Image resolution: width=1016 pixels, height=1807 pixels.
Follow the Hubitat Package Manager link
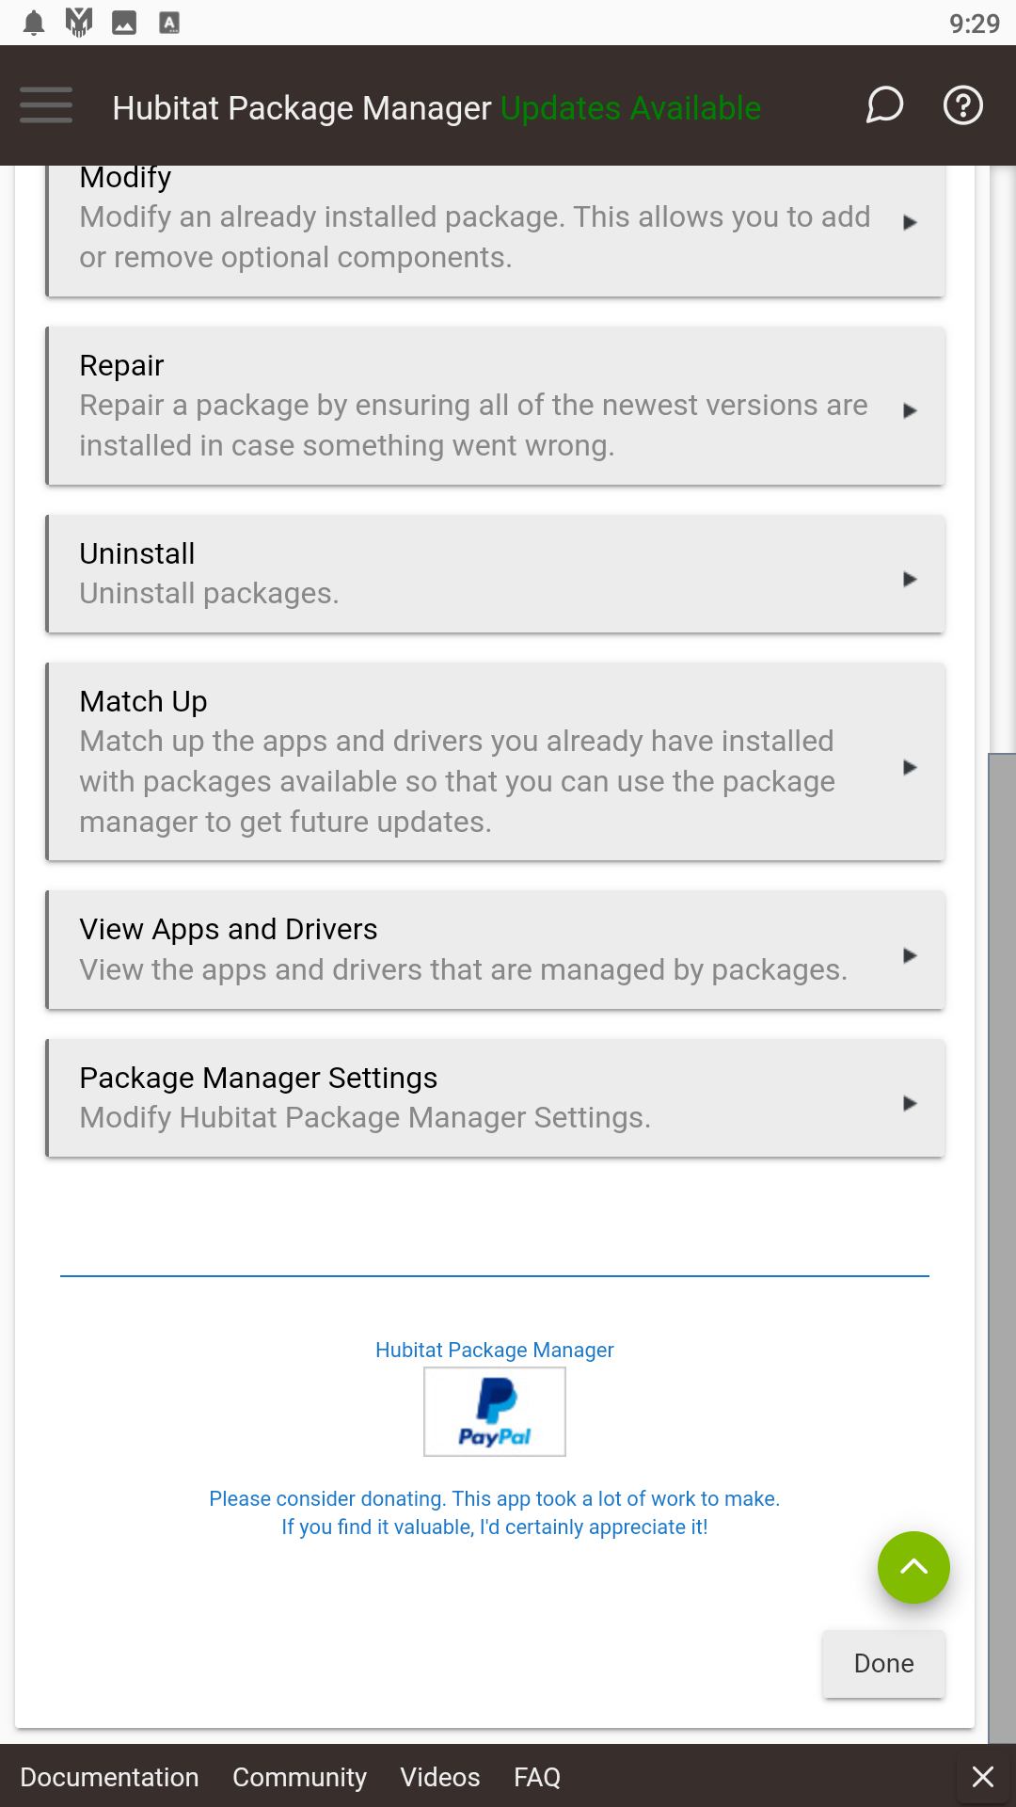coord(495,1350)
